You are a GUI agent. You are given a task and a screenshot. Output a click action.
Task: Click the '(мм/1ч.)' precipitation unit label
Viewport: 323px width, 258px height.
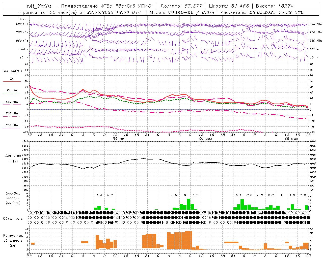click(13, 203)
